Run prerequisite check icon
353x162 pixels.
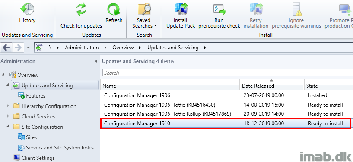219,9
